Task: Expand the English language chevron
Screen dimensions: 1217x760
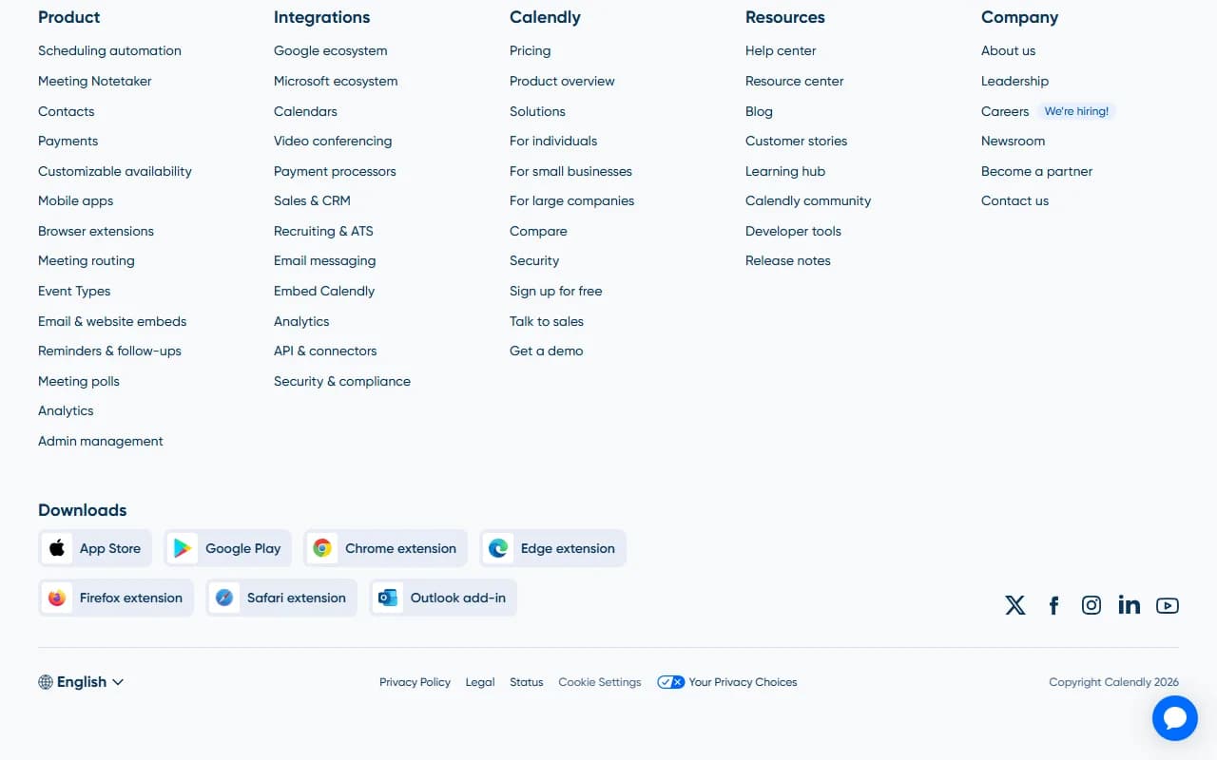Action: point(118,682)
